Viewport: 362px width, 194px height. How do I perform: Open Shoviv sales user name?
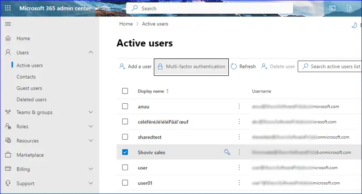coord(151,152)
